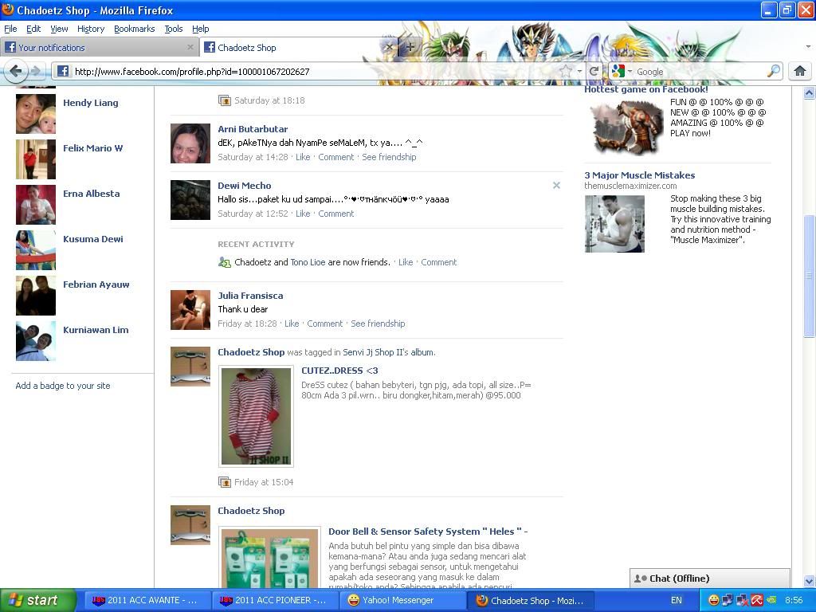Switch to the 2011 ACC PIONEER taskbar window
This screenshot has width=816, height=612.
[x=274, y=600]
